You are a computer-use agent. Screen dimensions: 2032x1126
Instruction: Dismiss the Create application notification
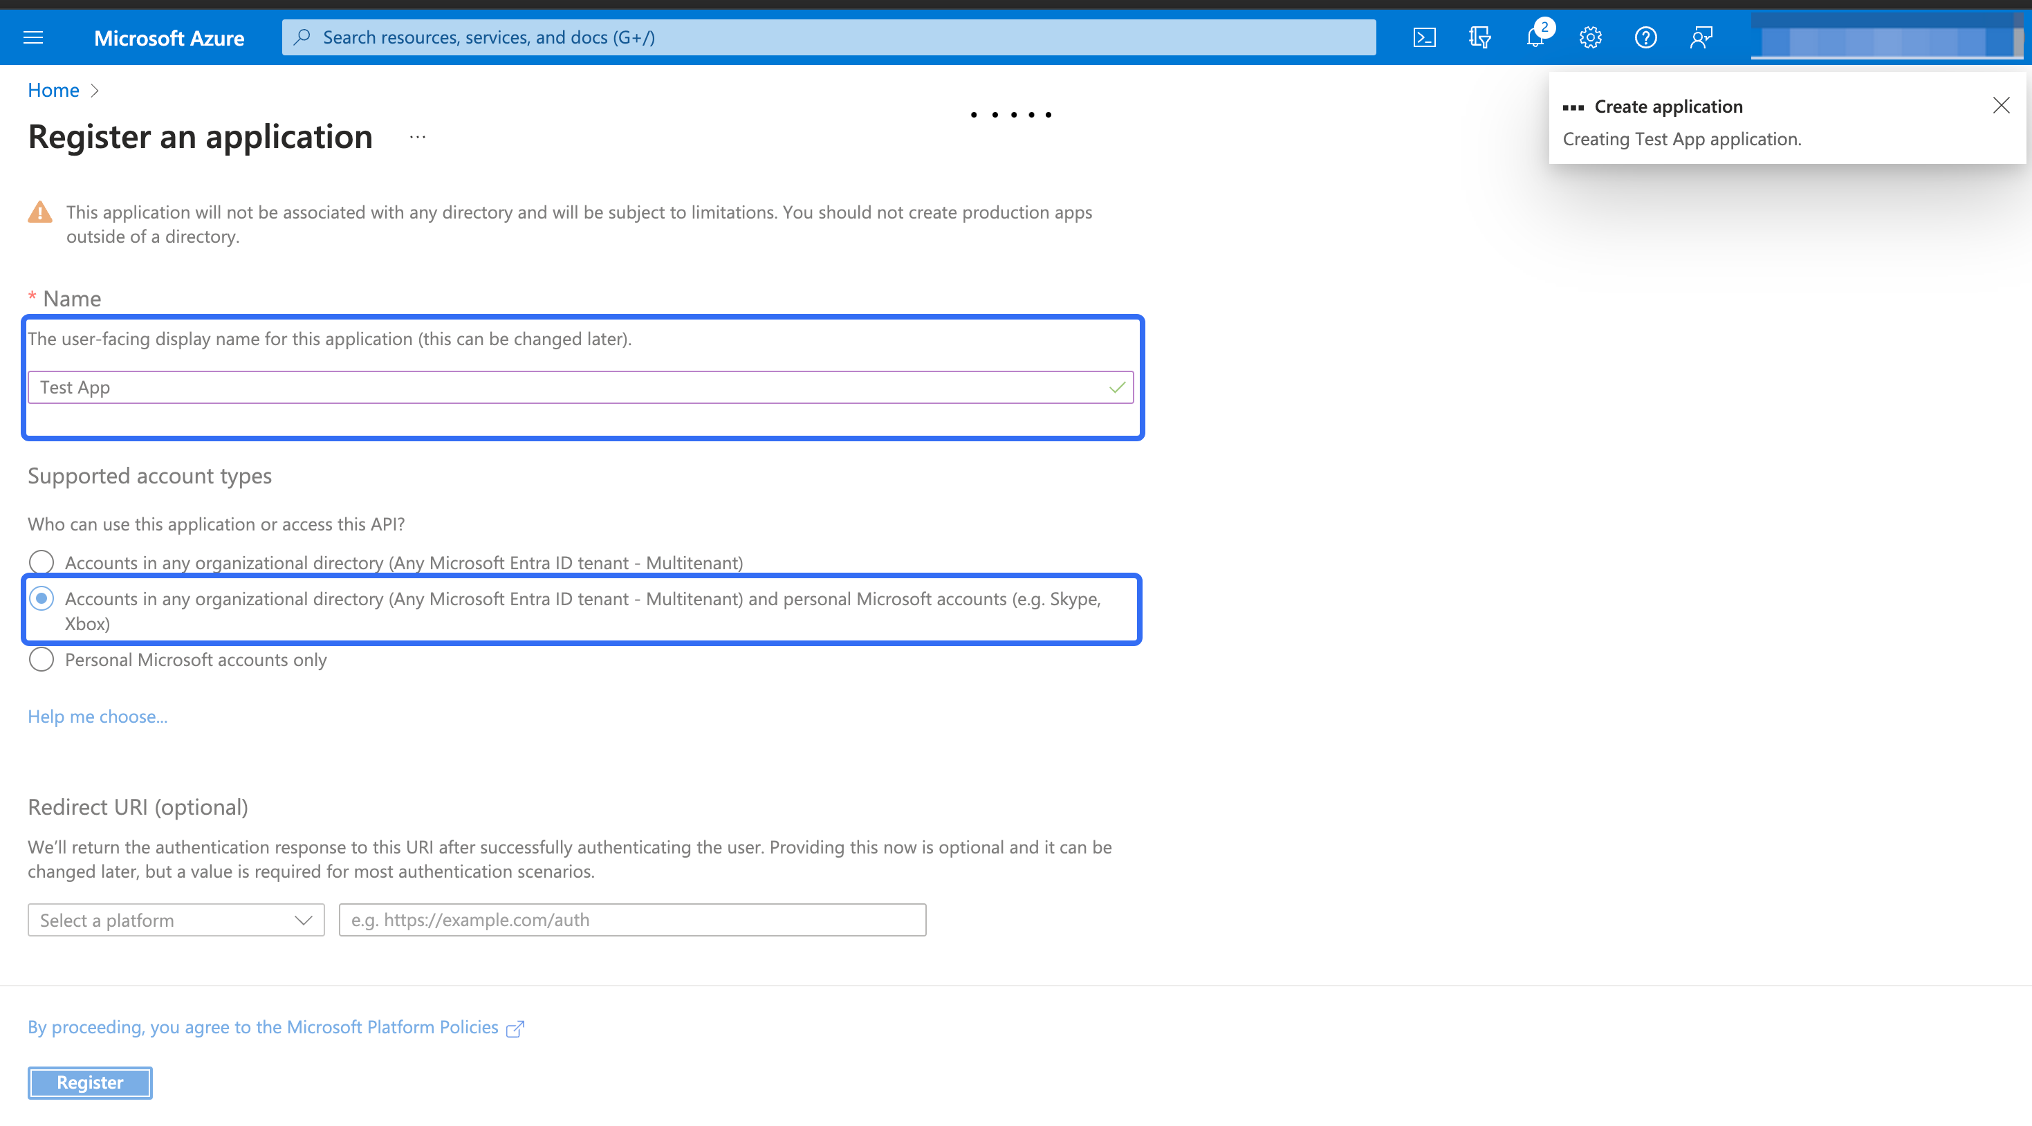click(x=2002, y=106)
